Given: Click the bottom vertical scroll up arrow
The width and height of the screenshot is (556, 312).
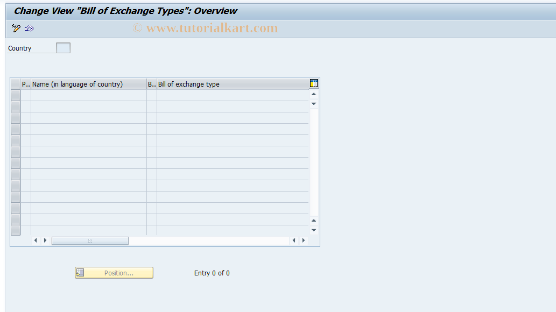Looking at the screenshot, I should coord(314,221).
